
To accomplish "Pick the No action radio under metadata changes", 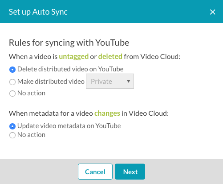I will click(x=12, y=135).
